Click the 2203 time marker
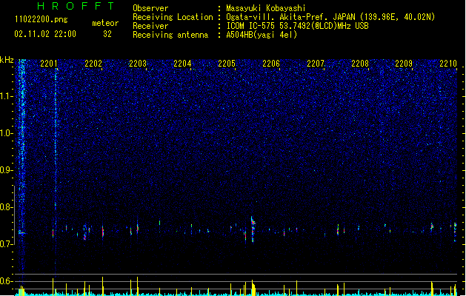Viewport: 466px width, 296px height. (138, 64)
